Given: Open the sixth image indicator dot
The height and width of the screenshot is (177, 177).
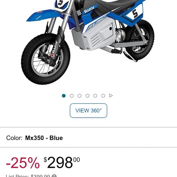Looking at the screenshot, I should point(103,96).
